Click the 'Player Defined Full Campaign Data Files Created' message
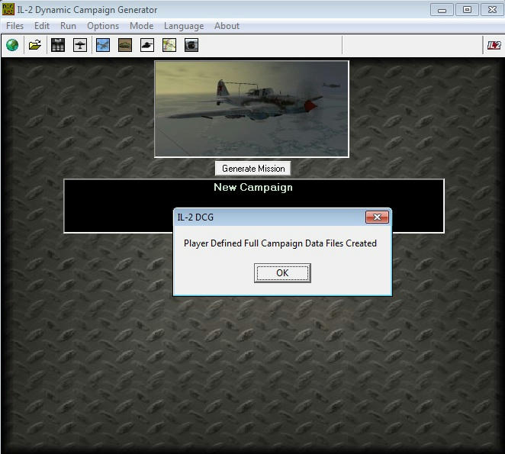Image resolution: width=505 pixels, height=454 pixels. point(280,243)
